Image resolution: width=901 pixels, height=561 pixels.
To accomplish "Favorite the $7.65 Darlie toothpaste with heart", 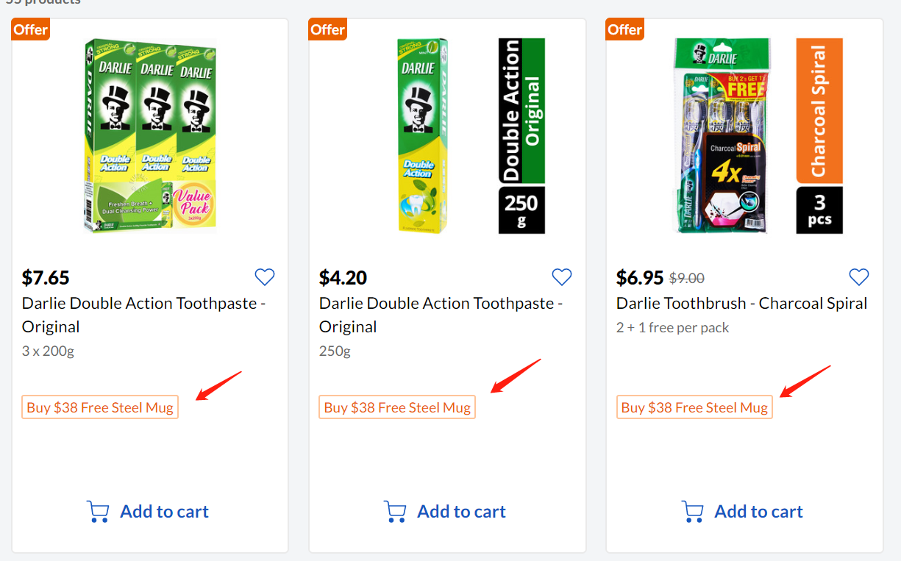I will [x=265, y=277].
